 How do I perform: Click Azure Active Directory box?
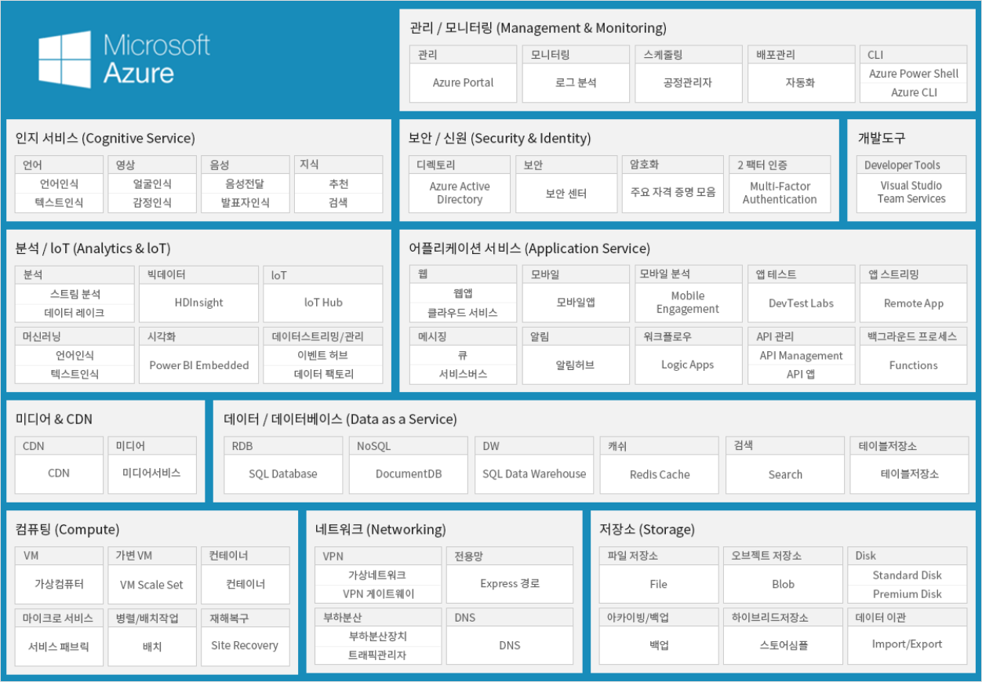tap(460, 194)
